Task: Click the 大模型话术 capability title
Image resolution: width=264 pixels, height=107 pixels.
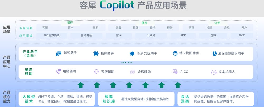Action: pos(29,99)
